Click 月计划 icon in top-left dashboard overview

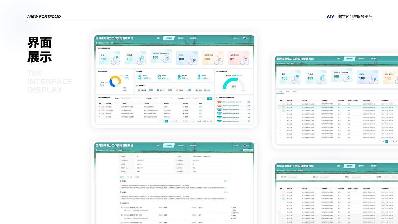tap(159, 77)
